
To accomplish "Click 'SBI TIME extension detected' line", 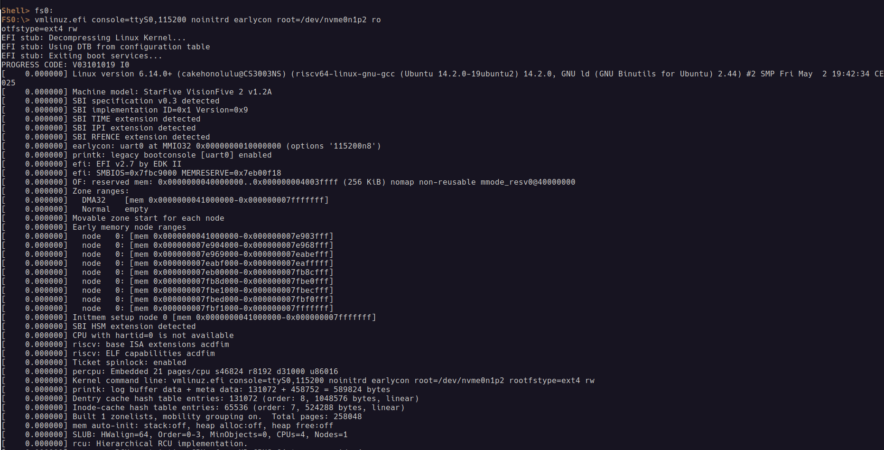I will [137, 119].
